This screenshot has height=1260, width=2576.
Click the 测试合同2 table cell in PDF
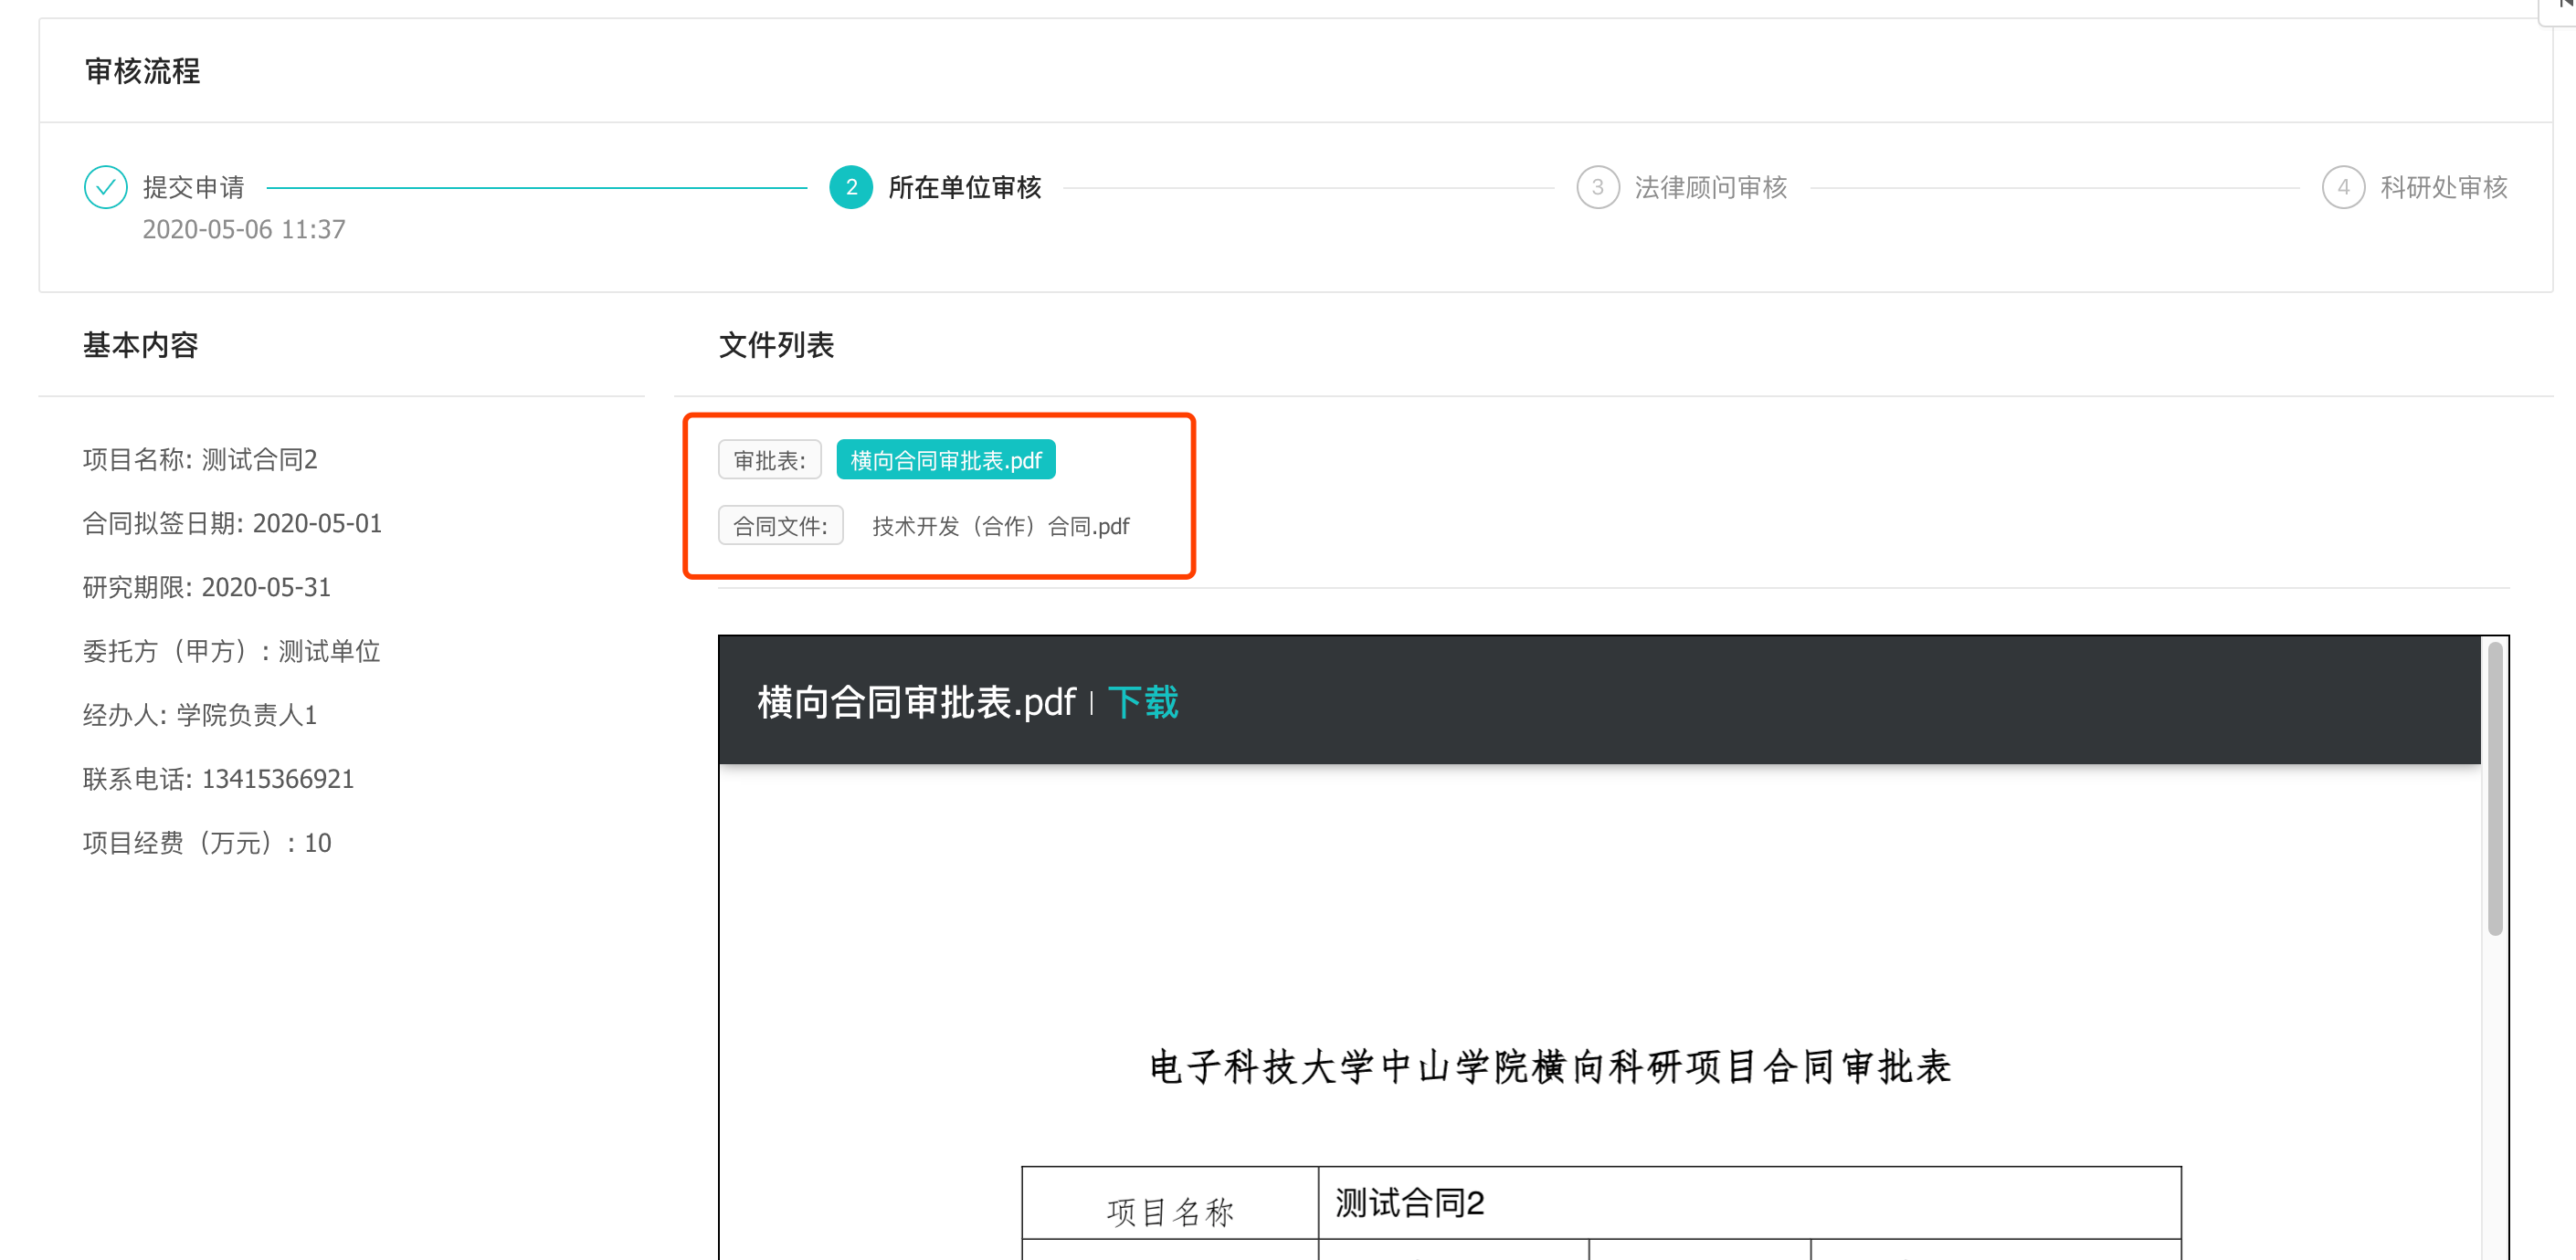click(1750, 1204)
